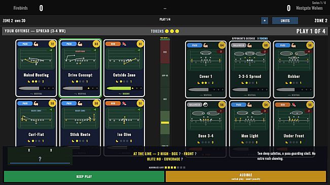Select the Naked Bootleg play diagram
The height and width of the screenshot is (185, 330).
click(x=36, y=59)
